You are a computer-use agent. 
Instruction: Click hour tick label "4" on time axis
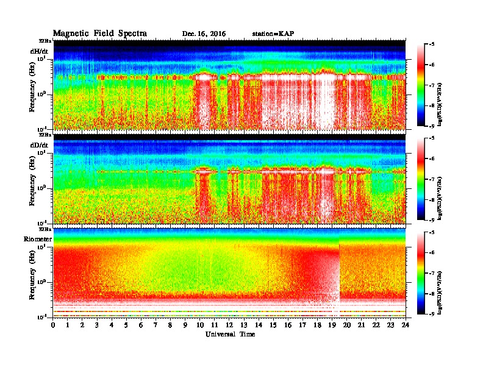click(x=112, y=325)
